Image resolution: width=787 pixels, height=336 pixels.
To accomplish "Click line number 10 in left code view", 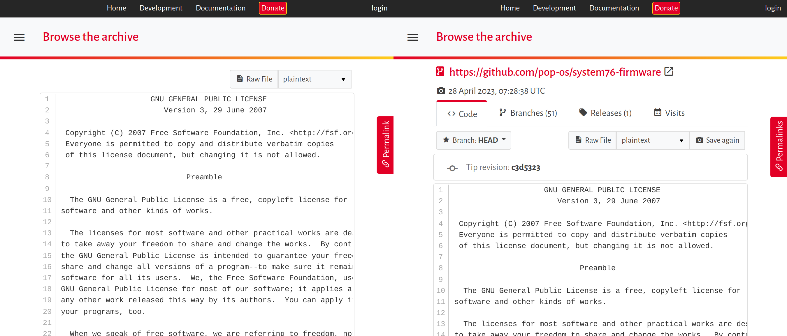I will pyautogui.click(x=47, y=199).
